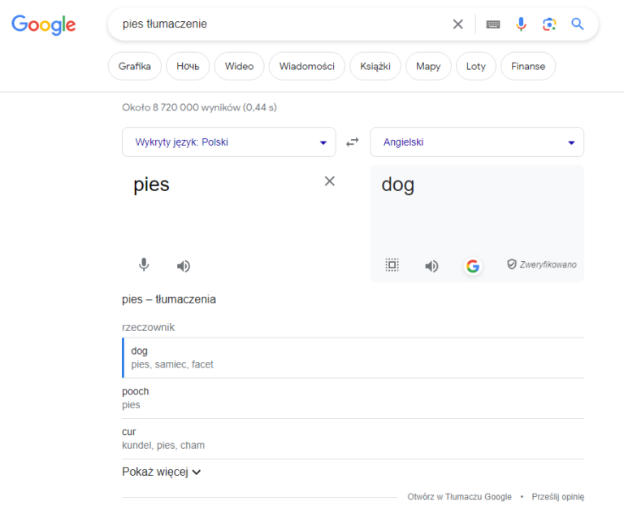Listen to the "dog" translation audio
The width and height of the screenshot is (624, 514).
(x=431, y=266)
